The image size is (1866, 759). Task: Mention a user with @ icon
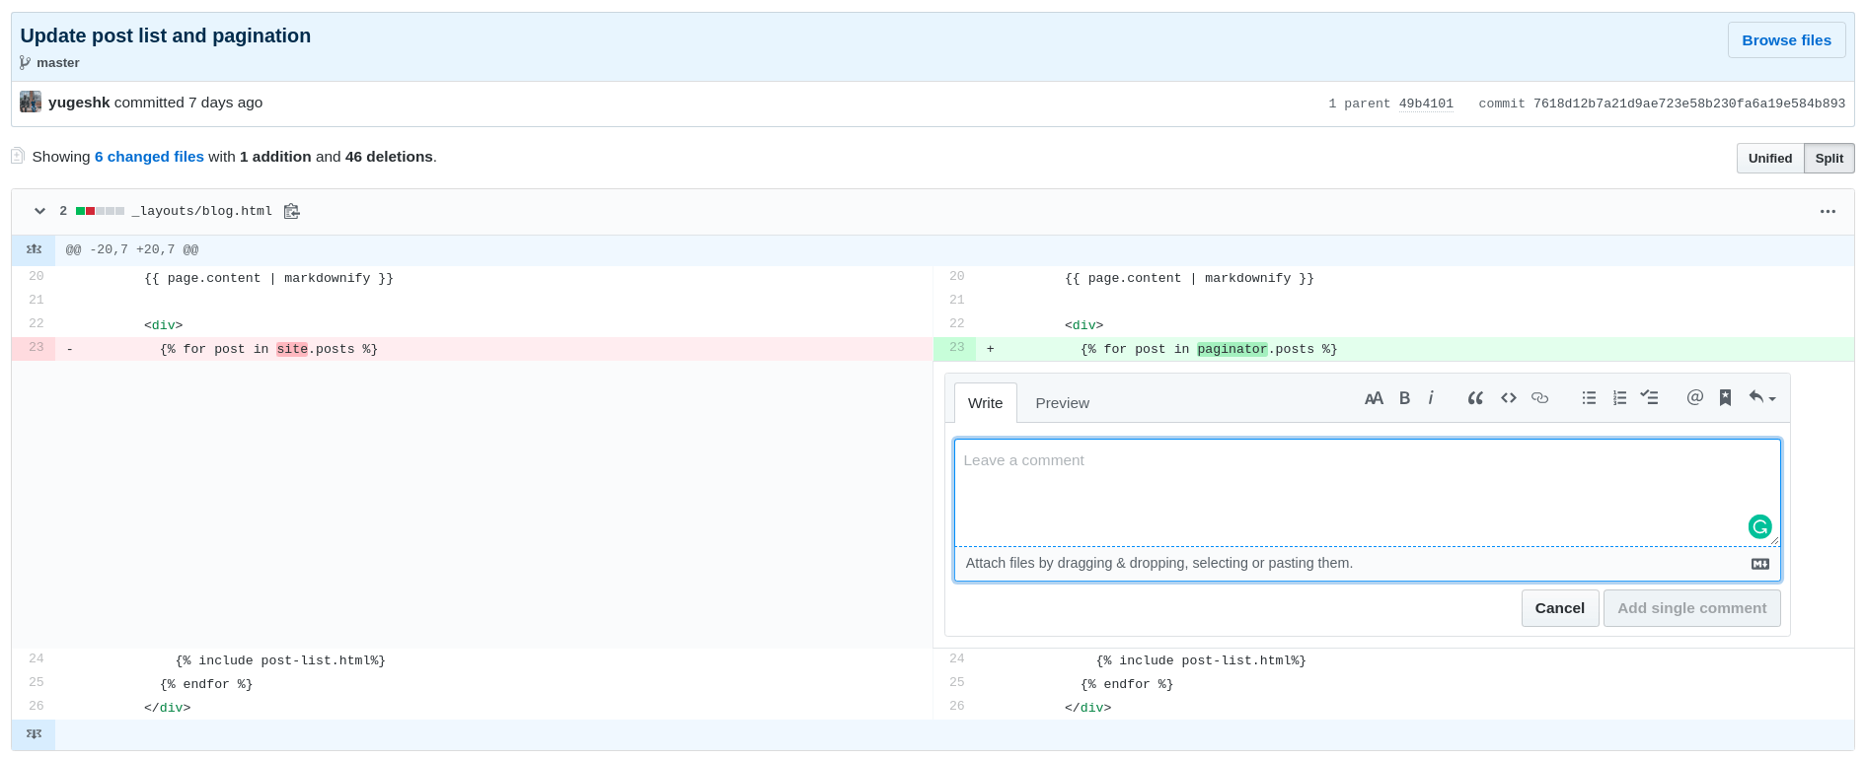[1695, 397]
